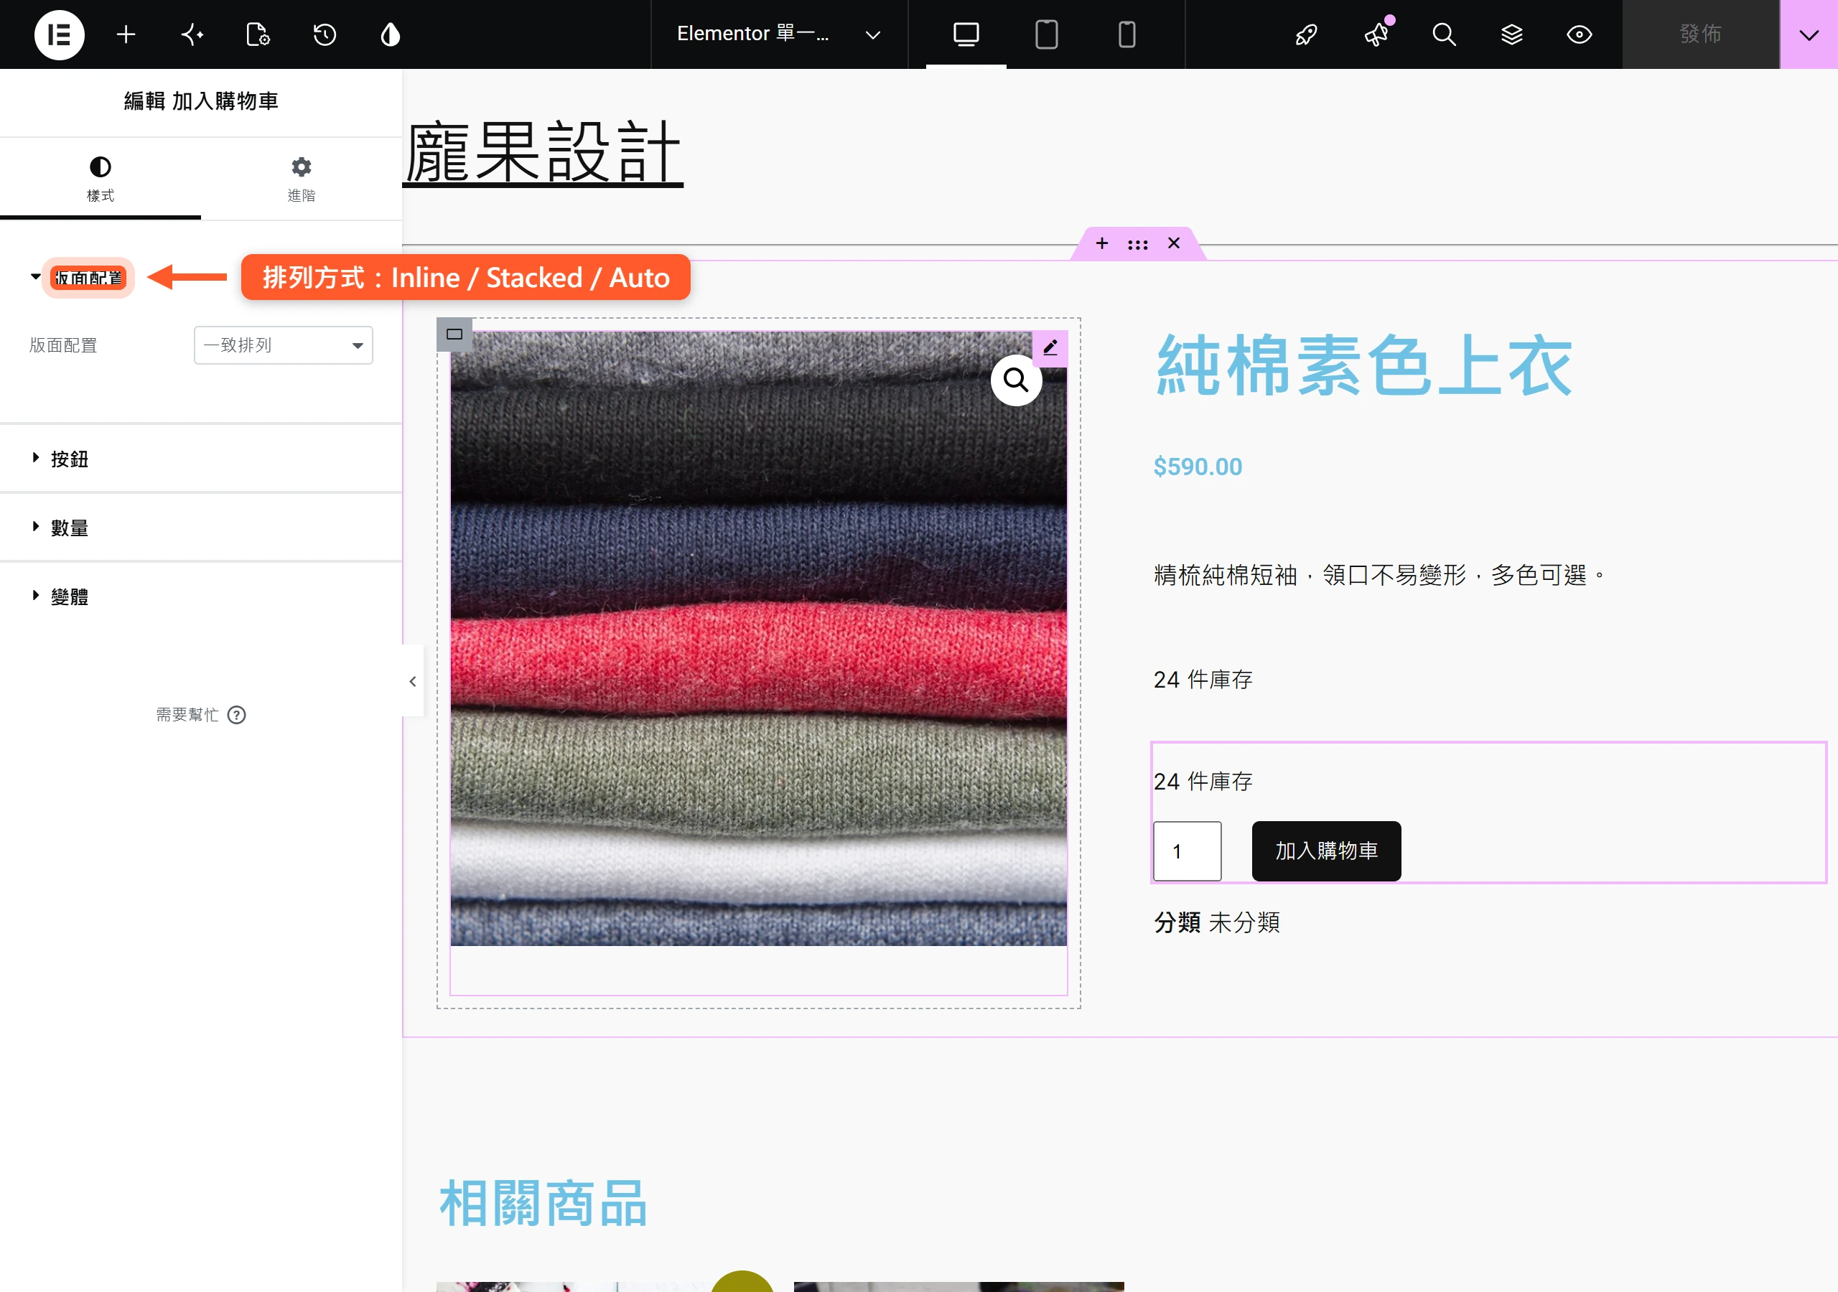This screenshot has width=1838, height=1292.
Task: Click the column edit handle icon
Action: pos(454,334)
